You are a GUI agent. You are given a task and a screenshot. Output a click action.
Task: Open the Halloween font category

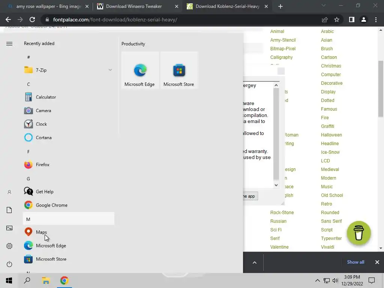point(331,135)
